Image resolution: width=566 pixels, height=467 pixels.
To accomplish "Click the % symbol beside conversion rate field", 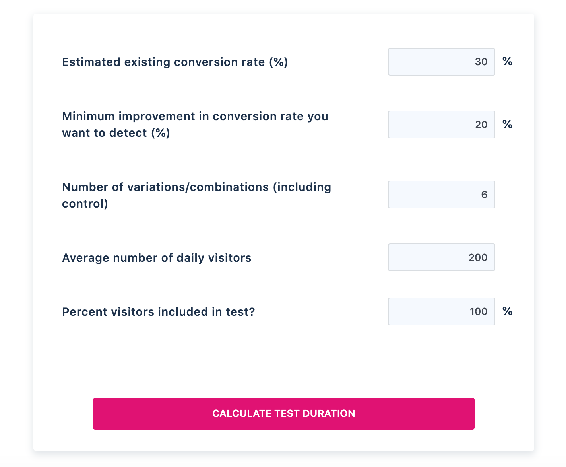I will pyautogui.click(x=507, y=62).
